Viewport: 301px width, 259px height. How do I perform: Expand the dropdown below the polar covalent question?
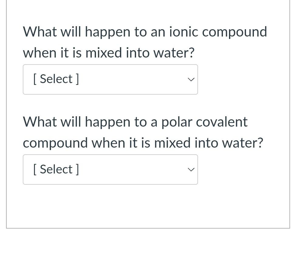(110, 170)
